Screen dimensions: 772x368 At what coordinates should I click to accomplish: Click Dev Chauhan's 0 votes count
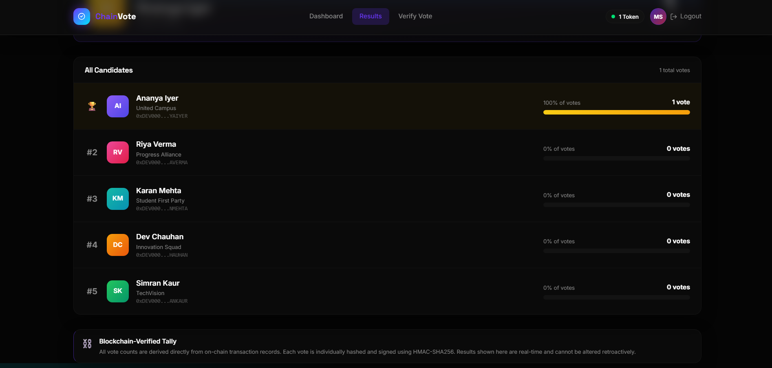click(x=678, y=241)
